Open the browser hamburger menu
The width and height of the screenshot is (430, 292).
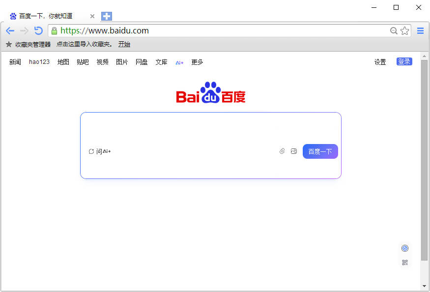[x=420, y=31]
